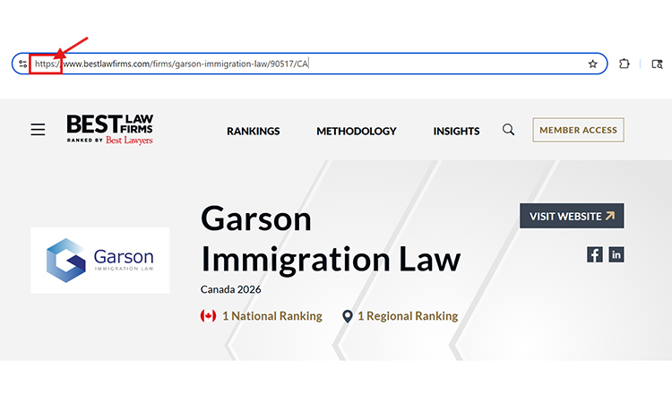Click the URL address bar field
This screenshot has height=403, width=672.
click(x=309, y=64)
